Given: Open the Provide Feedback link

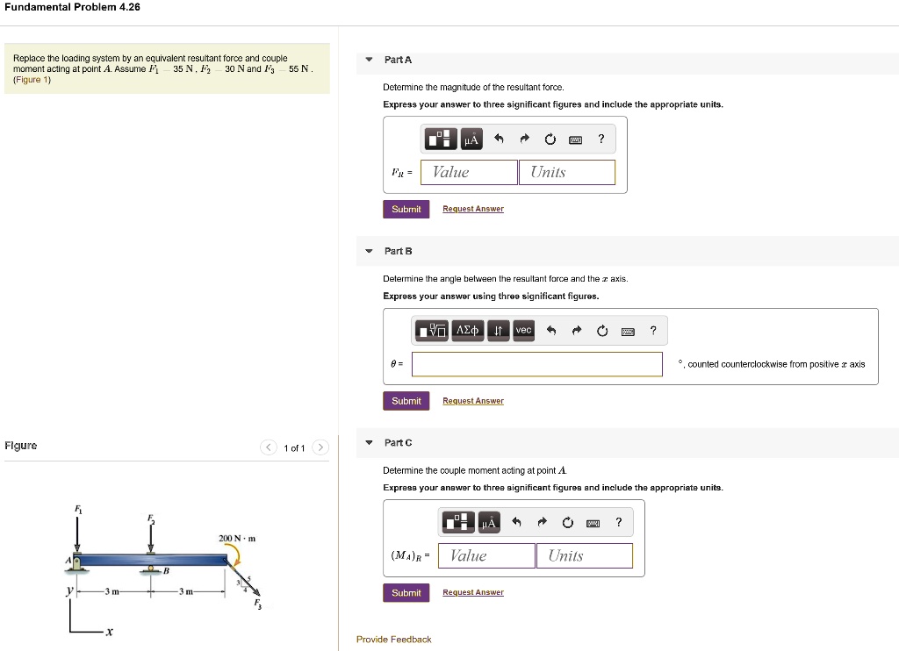Looking at the screenshot, I should (x=394, y=639).
